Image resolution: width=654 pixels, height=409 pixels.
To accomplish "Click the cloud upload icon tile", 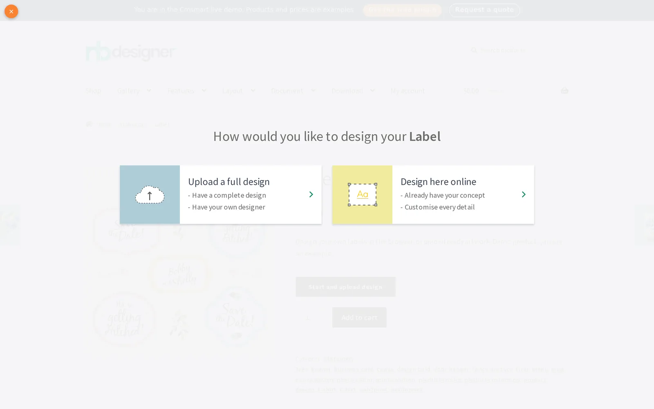I will pos(150,195).
